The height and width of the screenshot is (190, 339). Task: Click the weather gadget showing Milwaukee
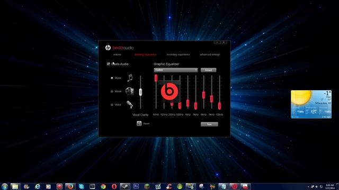pyautogui.click(x=311, y=104)
